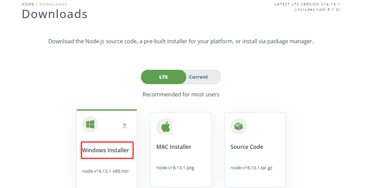Click the Latest LTS Version V16.13.1 text
The image size is (368, 188).
click(x=307, y=4)
